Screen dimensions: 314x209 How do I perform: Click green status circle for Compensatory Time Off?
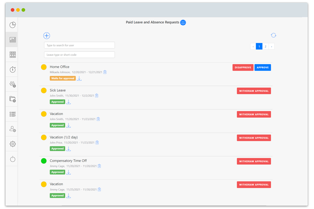click(44, 161)
